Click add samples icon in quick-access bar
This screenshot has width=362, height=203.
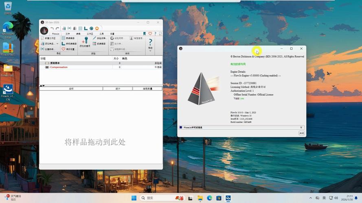pos(64,28)
